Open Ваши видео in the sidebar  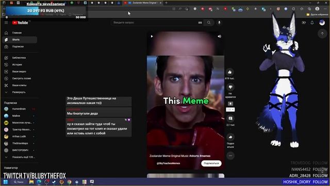20,71
